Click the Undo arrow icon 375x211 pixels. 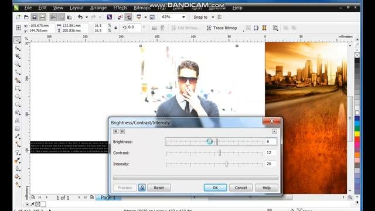pyautogui.click(x=80, y=17)
